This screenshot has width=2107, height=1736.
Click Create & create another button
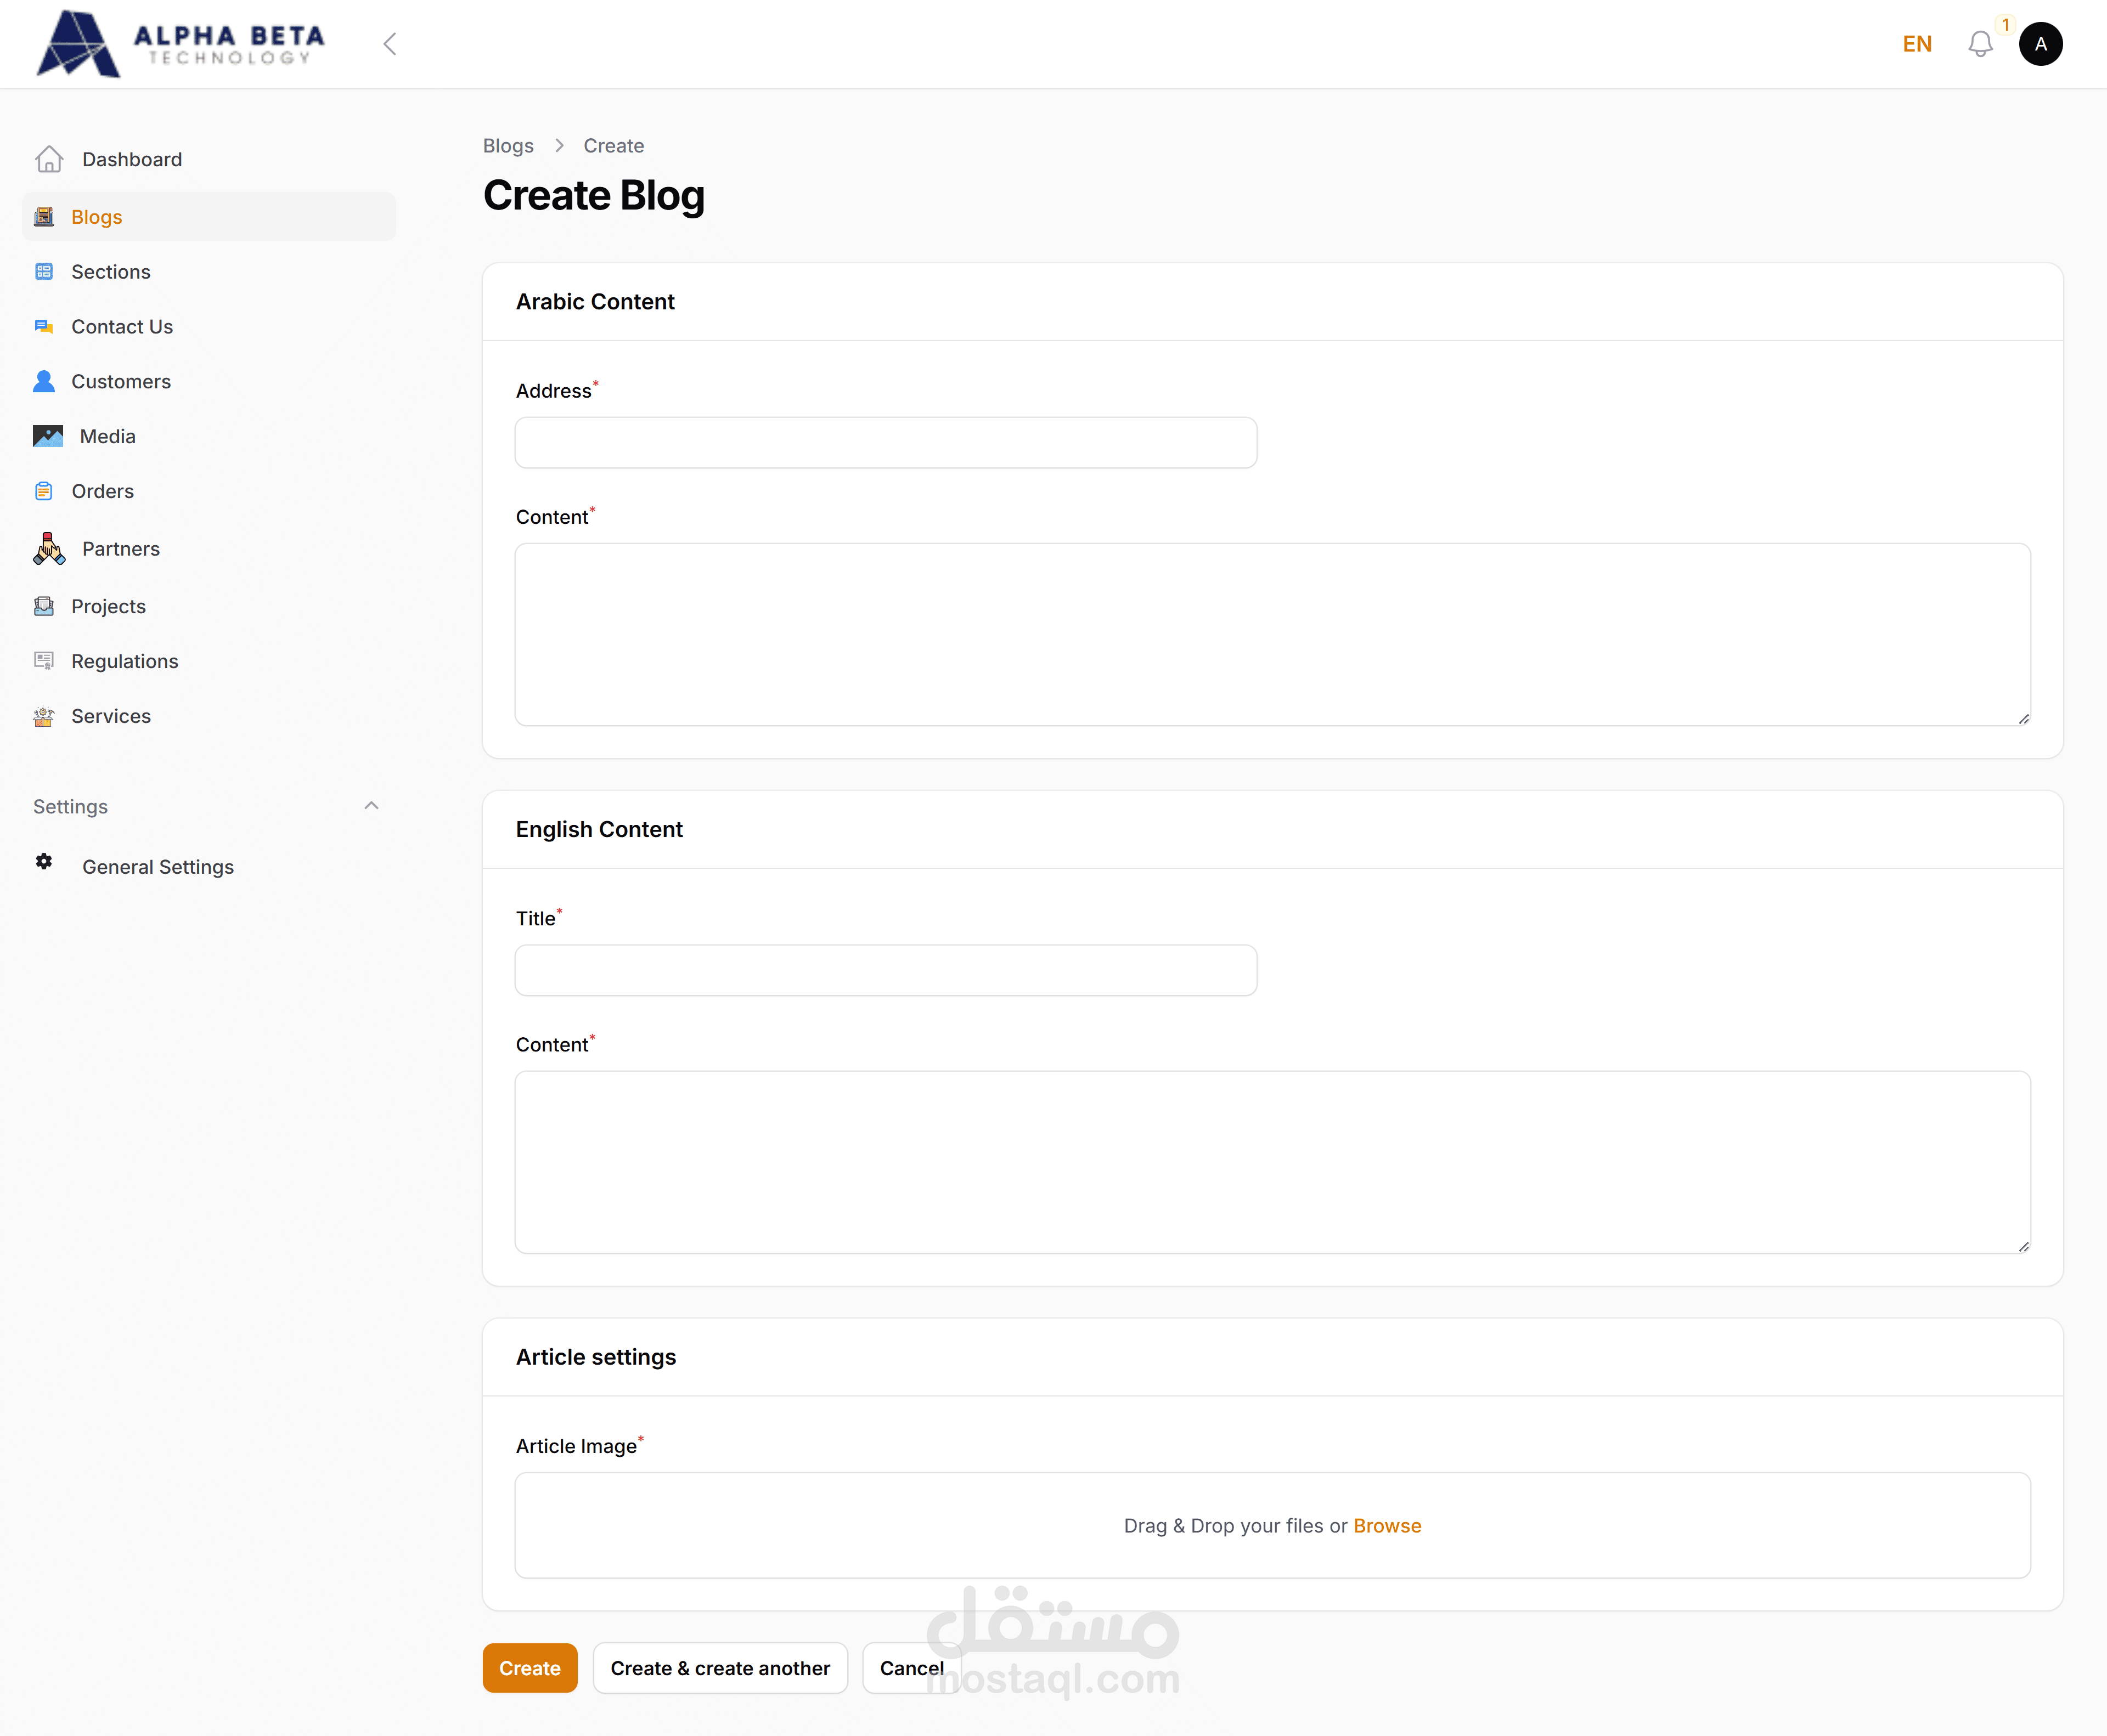pos(720,1668)
